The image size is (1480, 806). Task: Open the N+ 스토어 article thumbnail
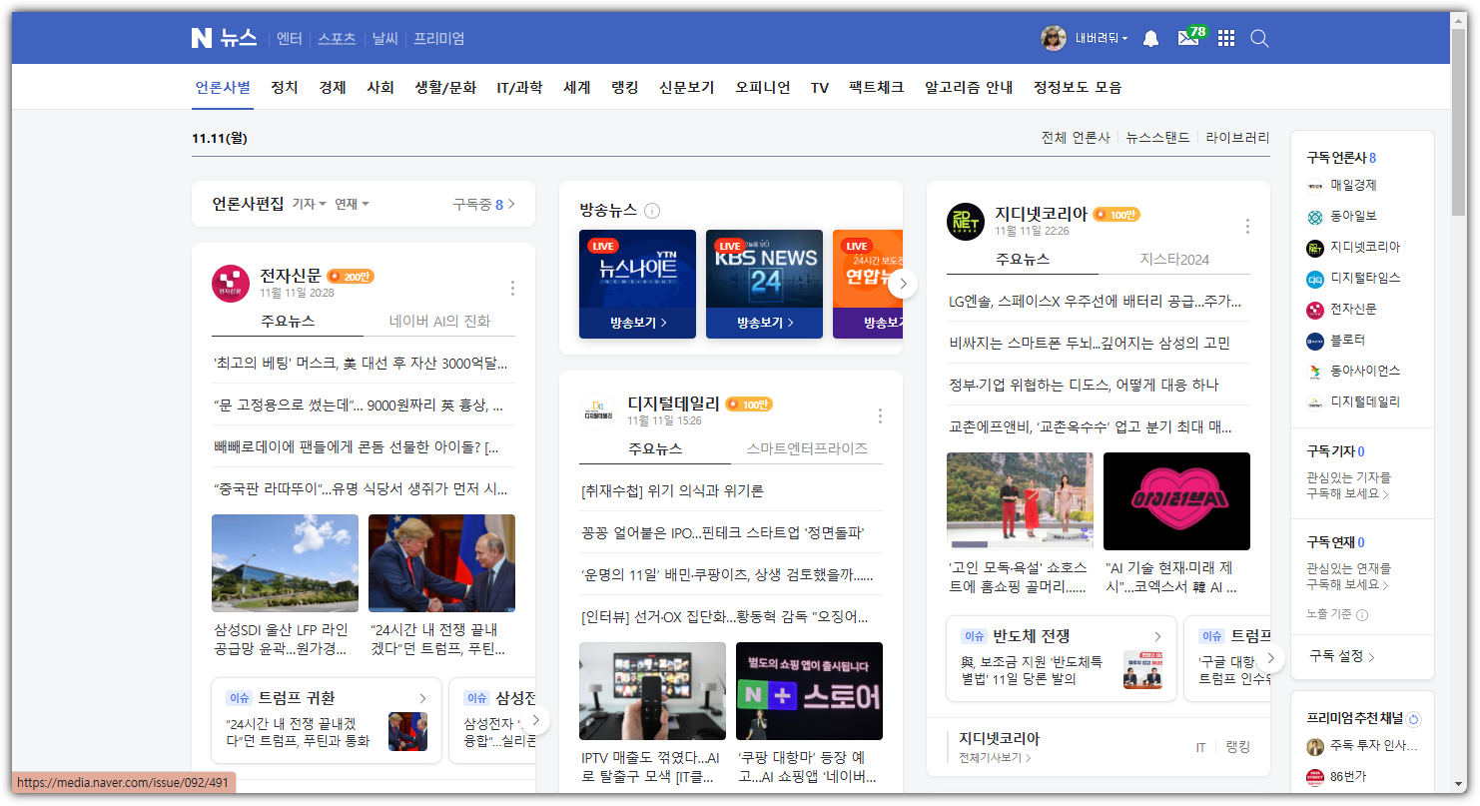[809, 691]
